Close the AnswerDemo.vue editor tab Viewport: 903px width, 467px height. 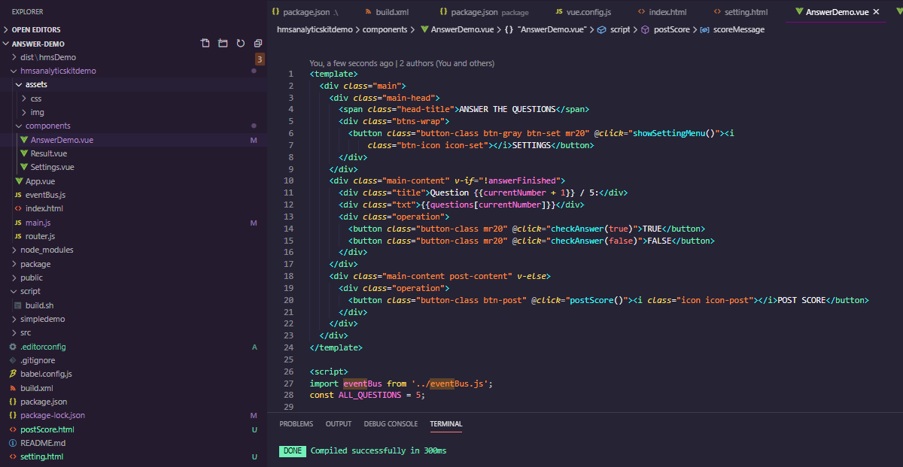pyautogui.click(x=875, y=12)
